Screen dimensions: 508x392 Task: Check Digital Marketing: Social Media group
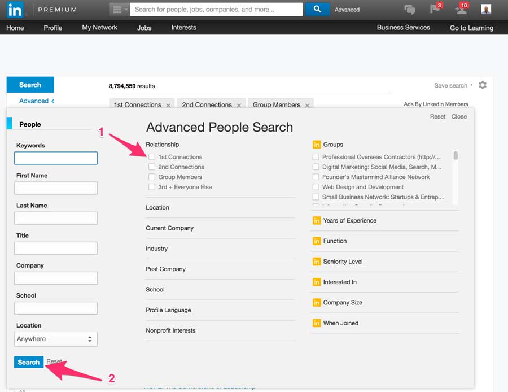click(x=316, y=167)
